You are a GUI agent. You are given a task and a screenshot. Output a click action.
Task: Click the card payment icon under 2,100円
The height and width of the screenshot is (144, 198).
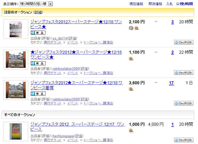click(131, 28)
